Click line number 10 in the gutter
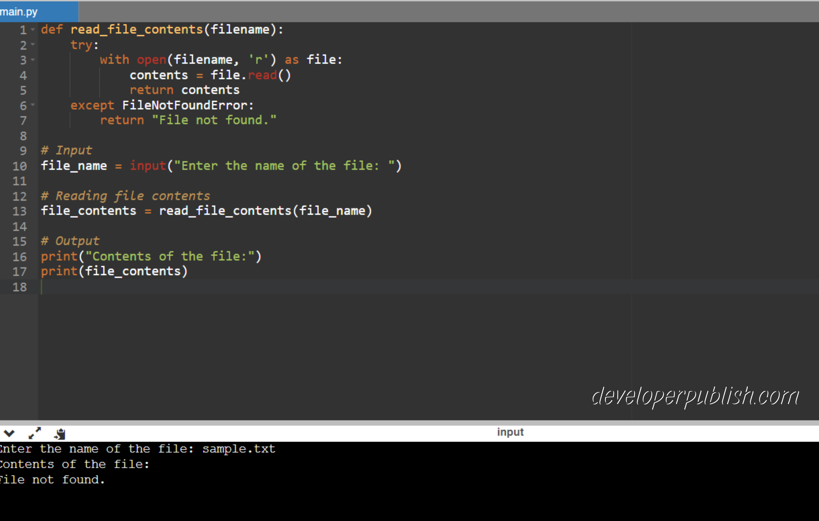This screenshot has height=521, width=819. (x=20, y=166)
